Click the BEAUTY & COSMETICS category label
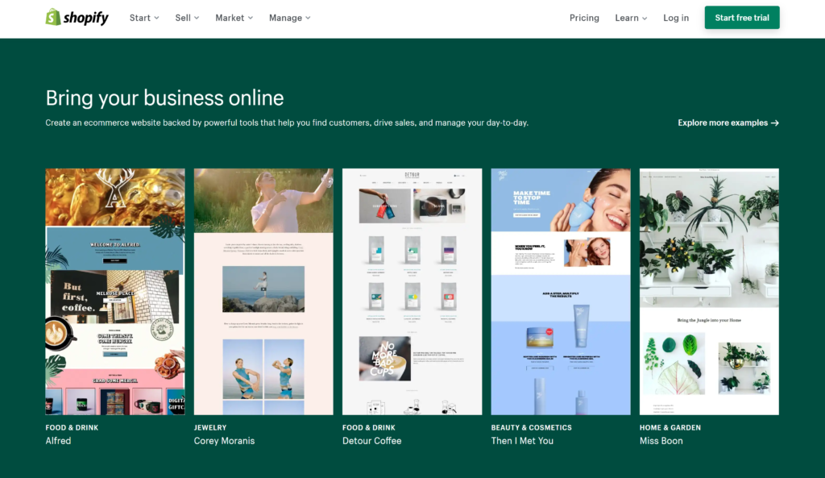The width and height of the screenshot is (825, 478). pos(532,427)
